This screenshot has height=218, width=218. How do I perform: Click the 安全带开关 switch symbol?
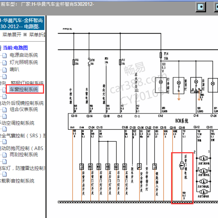139,166
